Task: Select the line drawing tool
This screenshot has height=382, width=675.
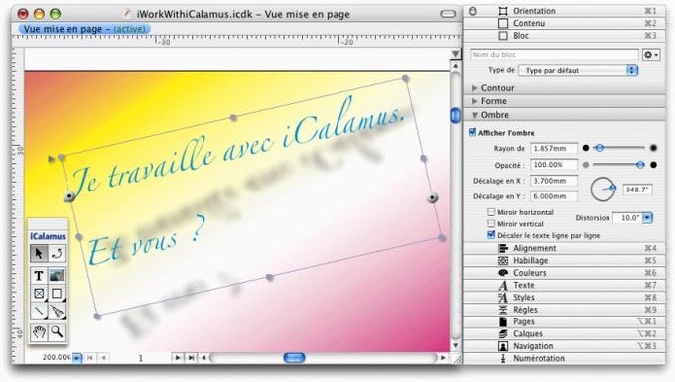Action: (39, 311)
